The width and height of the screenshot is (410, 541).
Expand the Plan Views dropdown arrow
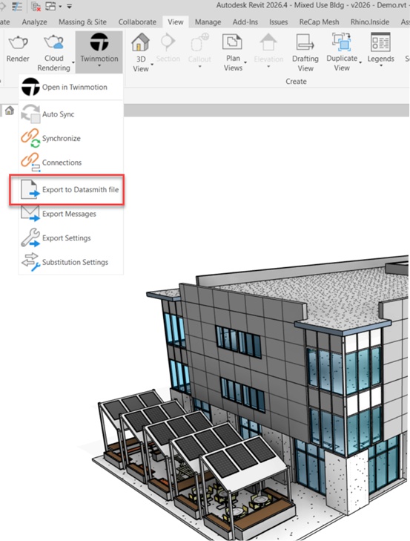(245, 62)
